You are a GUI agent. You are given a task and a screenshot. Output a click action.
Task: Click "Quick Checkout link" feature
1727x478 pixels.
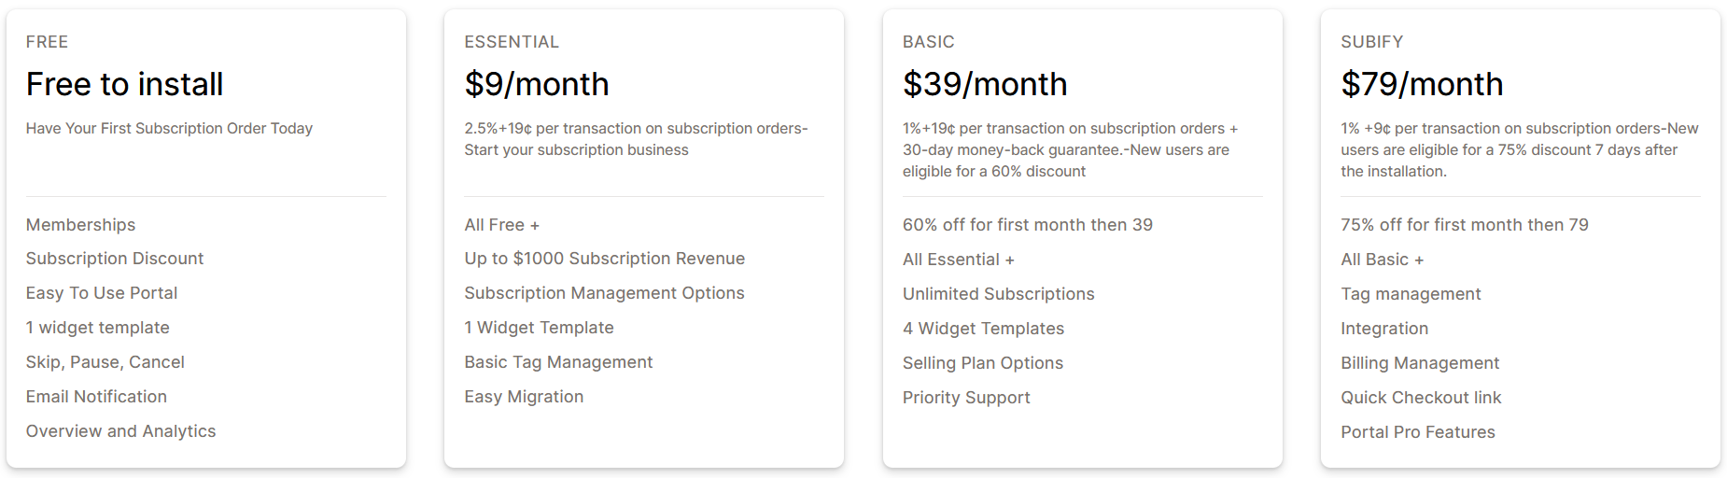coord(1421,398)
